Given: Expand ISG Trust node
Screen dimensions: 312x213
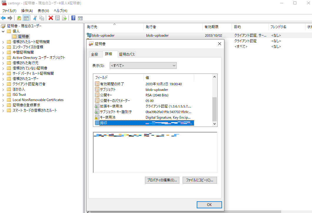Looking at the screenshot, I should [3, 95].
